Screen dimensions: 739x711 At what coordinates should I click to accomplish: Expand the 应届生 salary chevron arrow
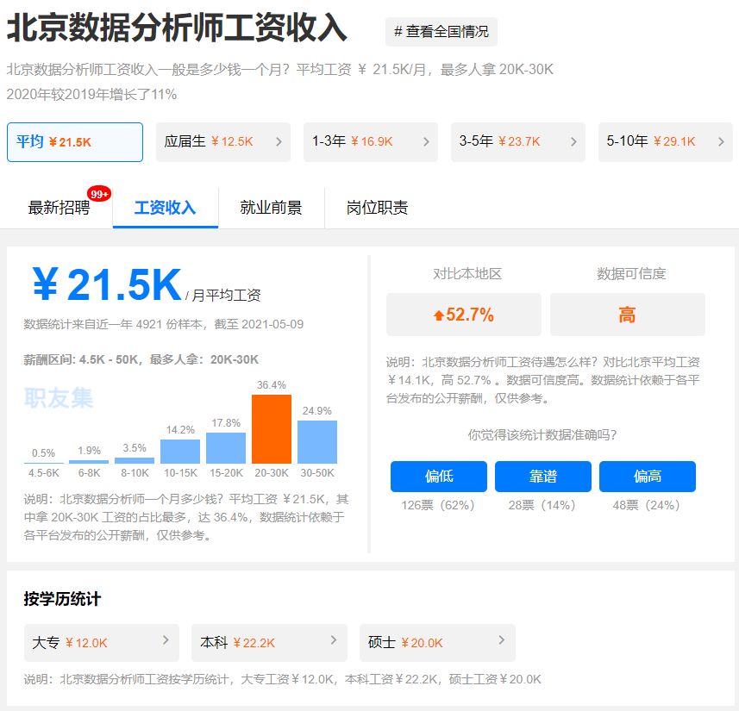coord(279,142)
